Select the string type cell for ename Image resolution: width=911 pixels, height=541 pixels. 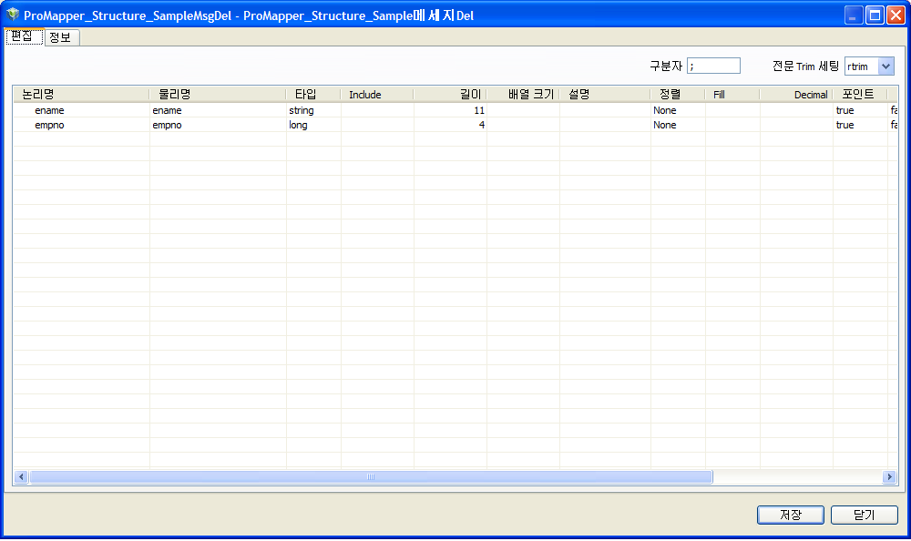(310, 109)
